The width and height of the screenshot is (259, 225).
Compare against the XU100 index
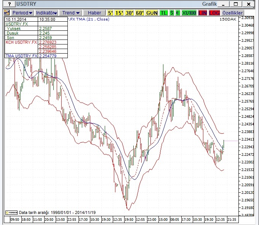coord(189,13)
